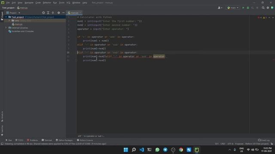Open Google Chrome from the taskbar
Viewport: 275px width, 154px height.
tap(181, 150)
